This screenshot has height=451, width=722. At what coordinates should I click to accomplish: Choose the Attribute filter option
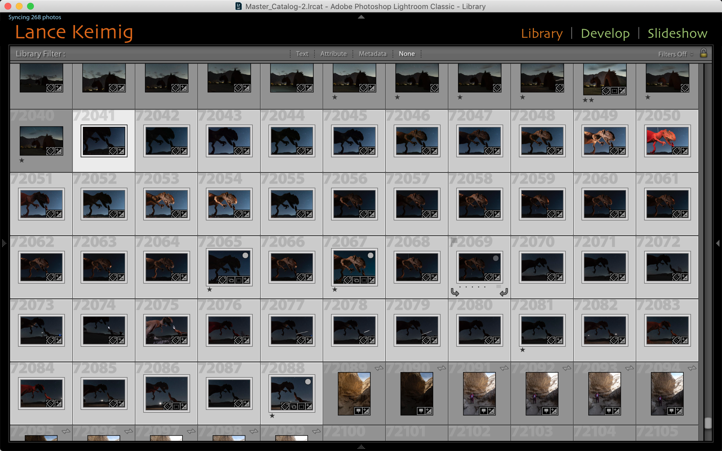point(333,54)
